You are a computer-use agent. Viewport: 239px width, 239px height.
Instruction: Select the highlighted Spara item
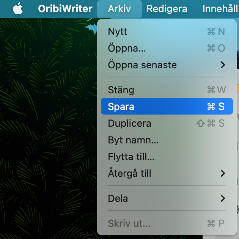tap(167, 106)
